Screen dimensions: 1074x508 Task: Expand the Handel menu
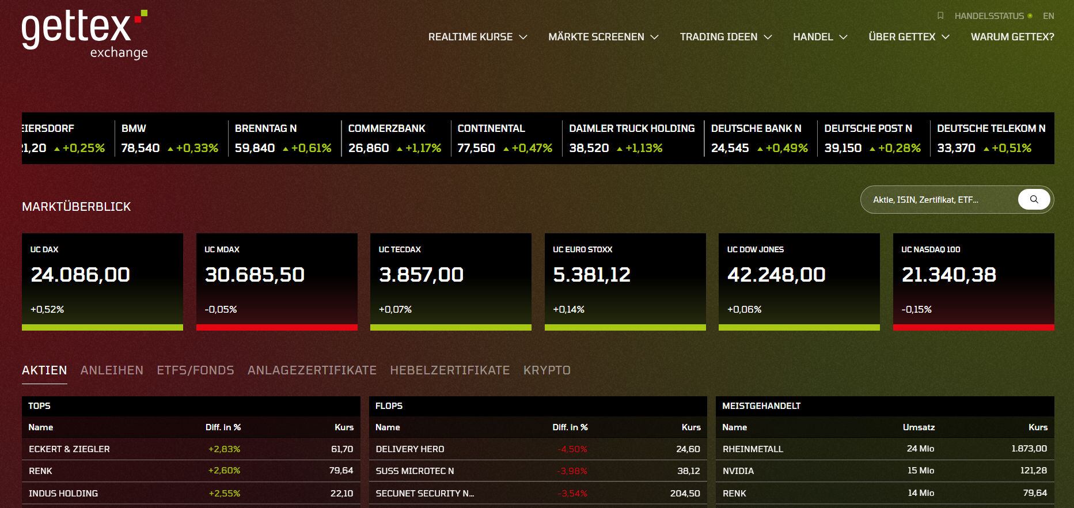[820, 37]
